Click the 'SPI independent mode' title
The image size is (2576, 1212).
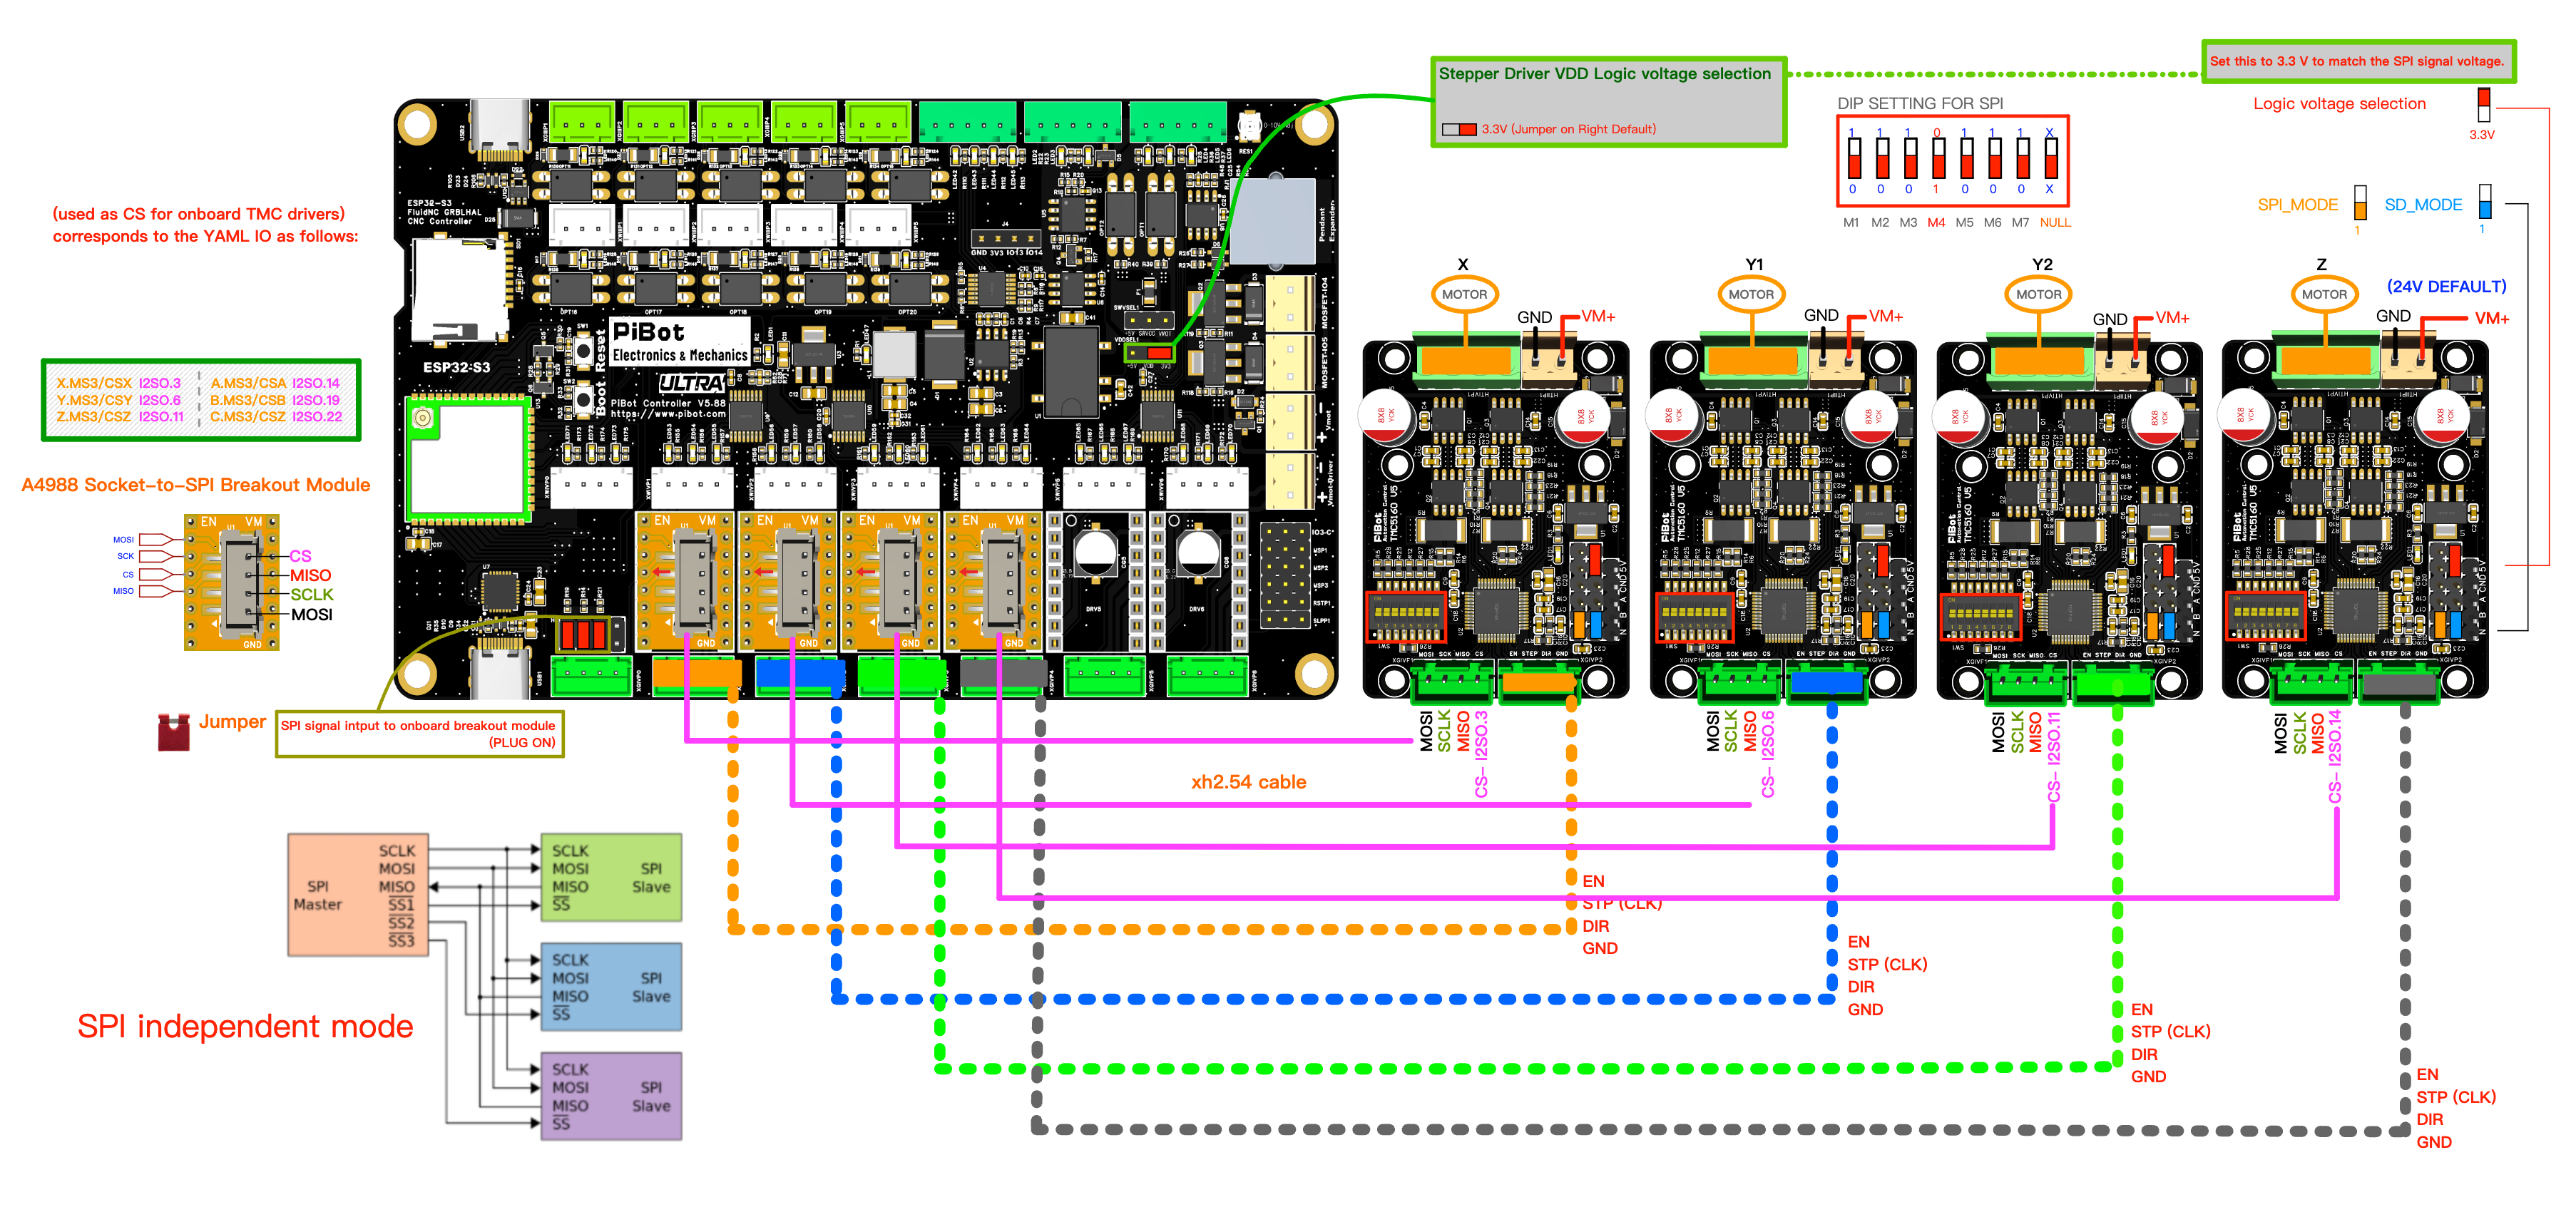click(245, 1026)
